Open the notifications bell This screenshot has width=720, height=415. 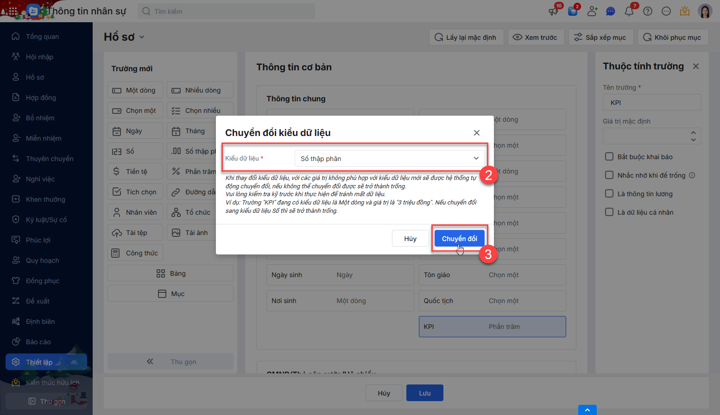click(x=629, y=11)
